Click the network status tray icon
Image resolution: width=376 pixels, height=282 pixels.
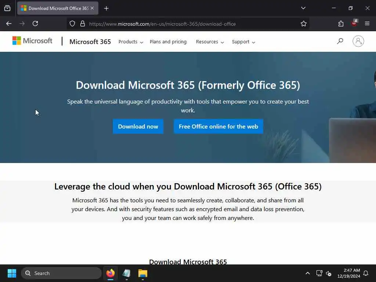pyautogui.click(x=319, y=273)
